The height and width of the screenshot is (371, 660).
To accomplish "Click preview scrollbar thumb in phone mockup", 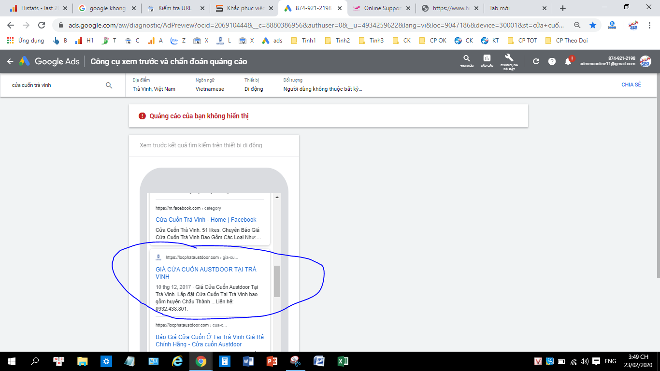I will [277, 281].
